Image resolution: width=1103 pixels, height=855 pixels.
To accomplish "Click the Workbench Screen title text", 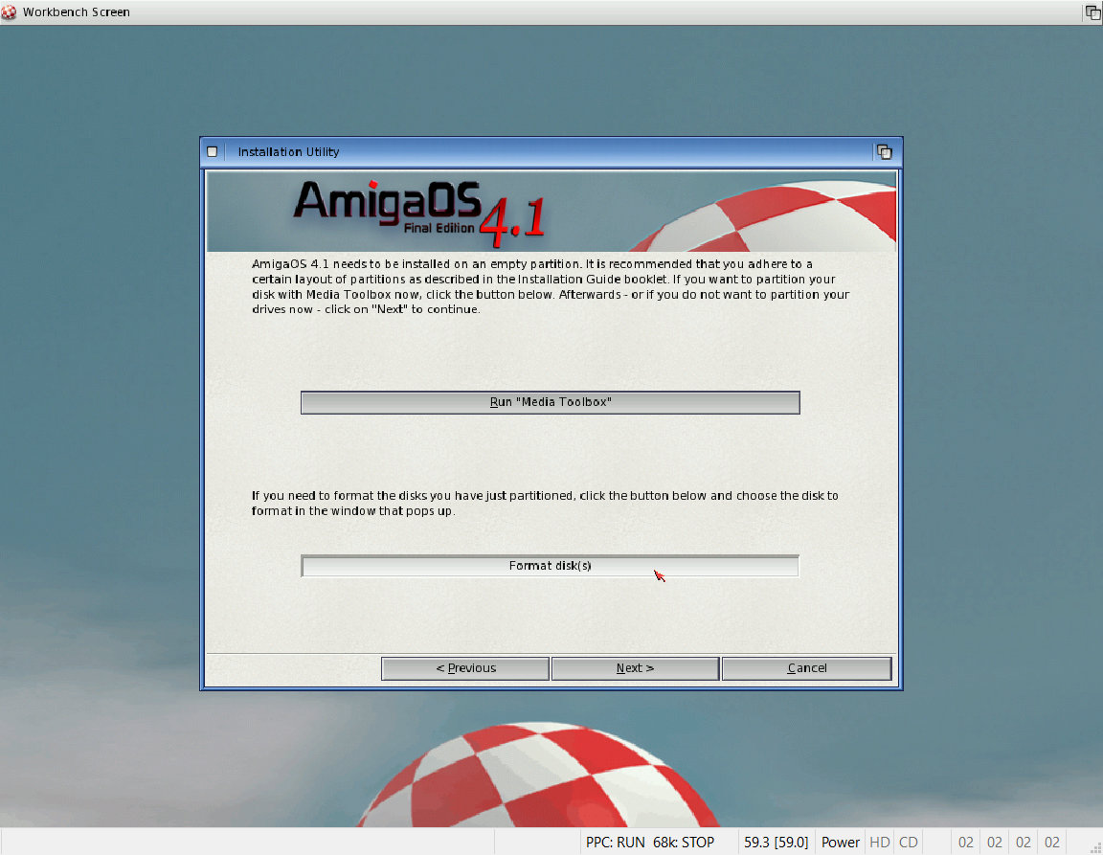I will coord(76,11).
